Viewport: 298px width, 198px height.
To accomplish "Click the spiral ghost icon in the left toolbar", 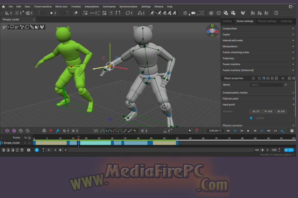I will pyautogui.click(x=28, y=13).
